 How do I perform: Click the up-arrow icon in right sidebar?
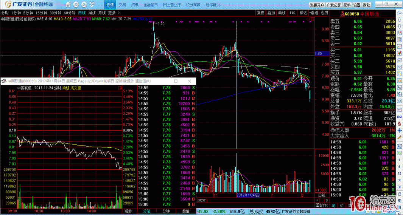click(400, 20)
